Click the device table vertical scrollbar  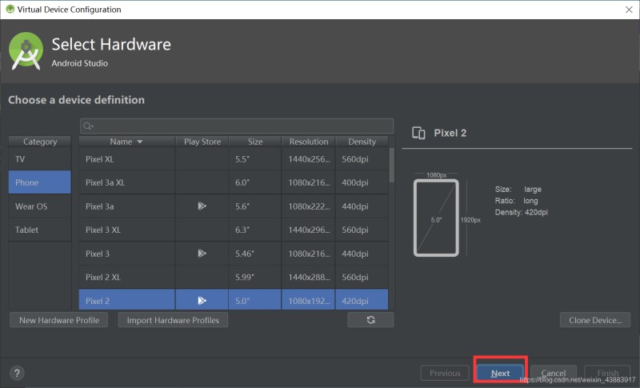pos(391,166)
